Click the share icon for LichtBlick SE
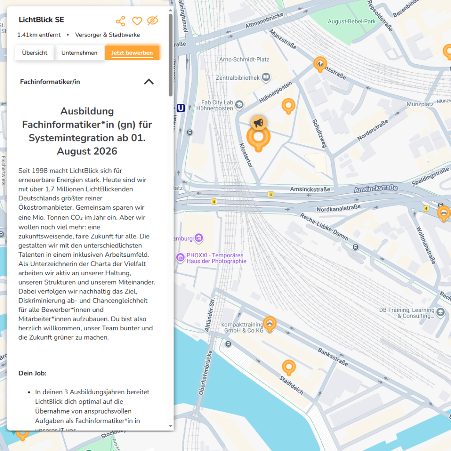 pos(120,21)
